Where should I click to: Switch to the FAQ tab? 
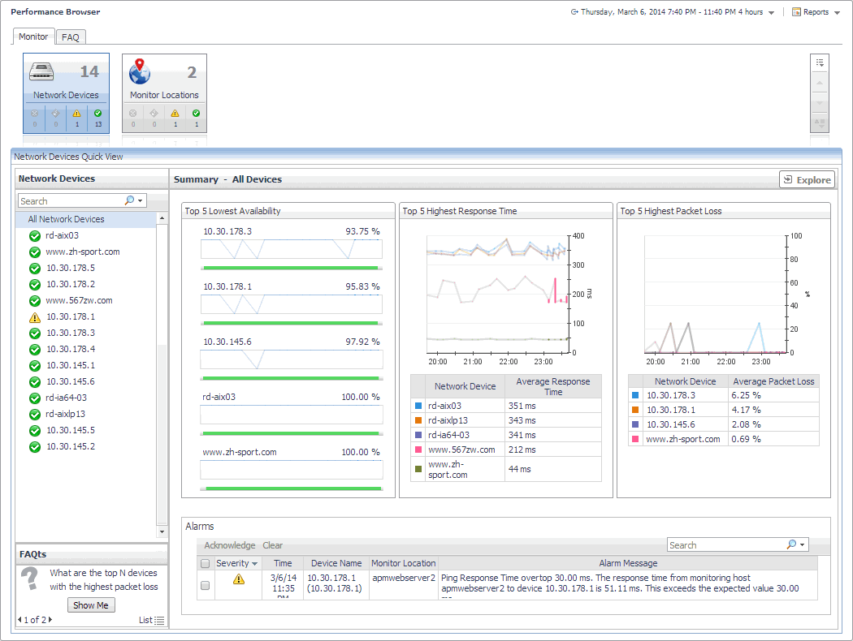(71, 37)
